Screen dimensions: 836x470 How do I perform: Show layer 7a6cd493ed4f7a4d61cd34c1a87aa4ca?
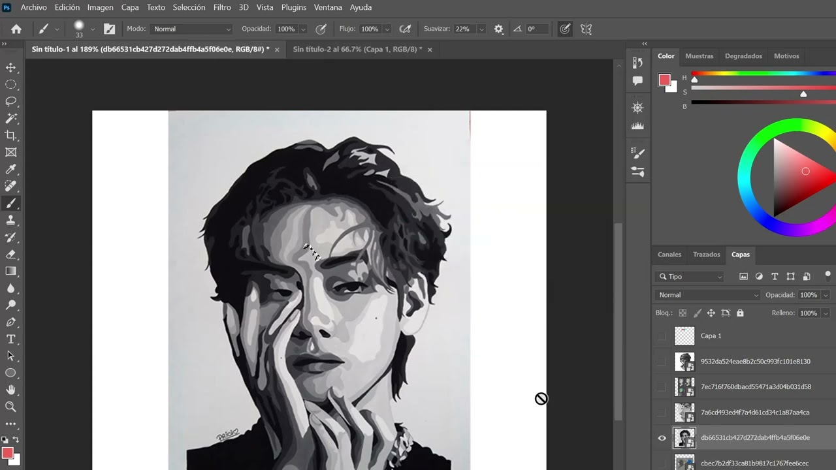(x=662, y=412)
